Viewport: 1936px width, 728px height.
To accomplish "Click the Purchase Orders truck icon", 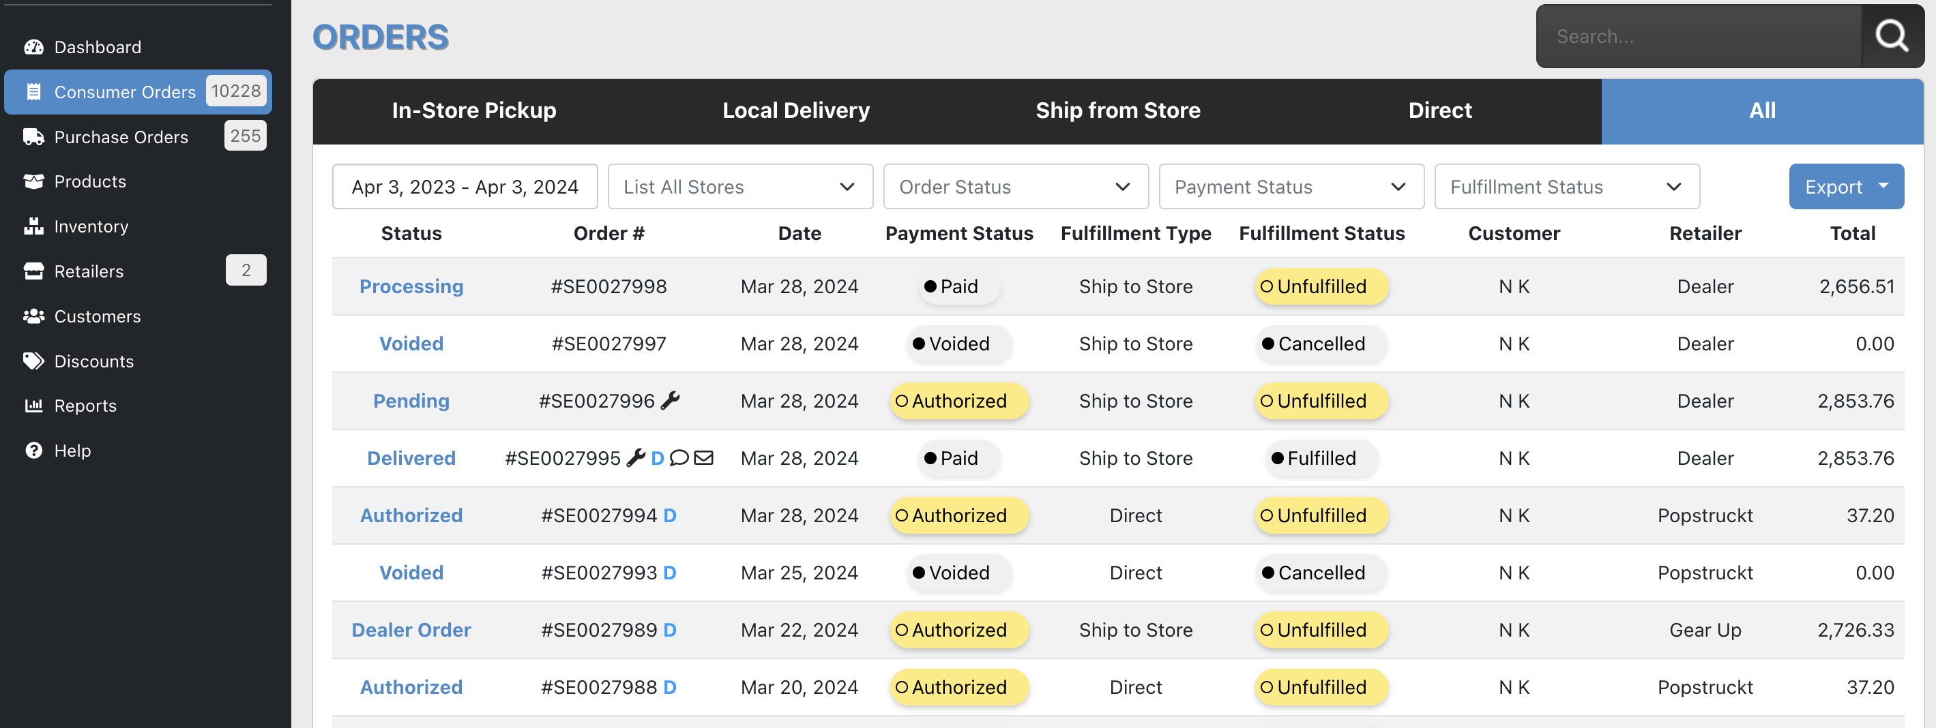I will [34, 137].
